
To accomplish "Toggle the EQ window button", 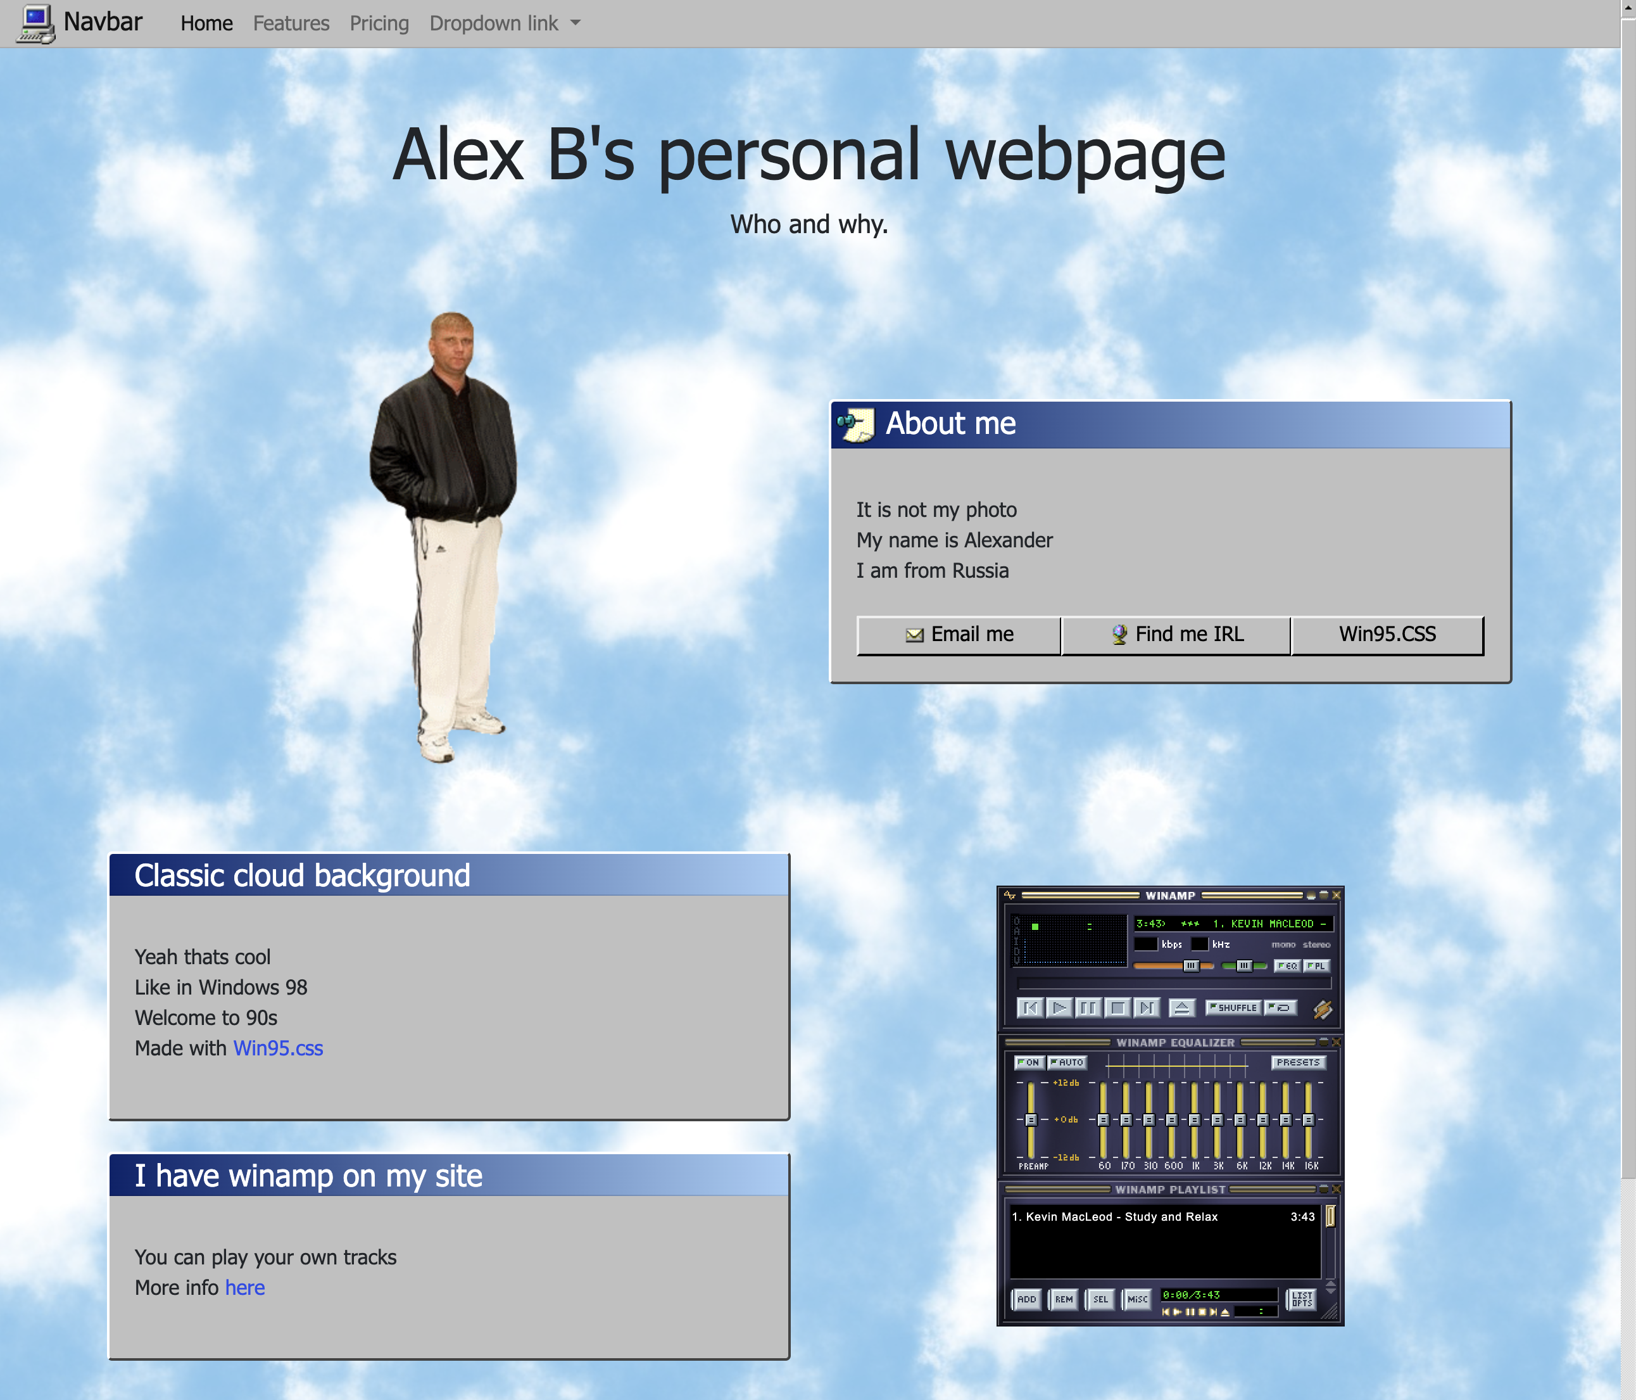I will 1287,966.
